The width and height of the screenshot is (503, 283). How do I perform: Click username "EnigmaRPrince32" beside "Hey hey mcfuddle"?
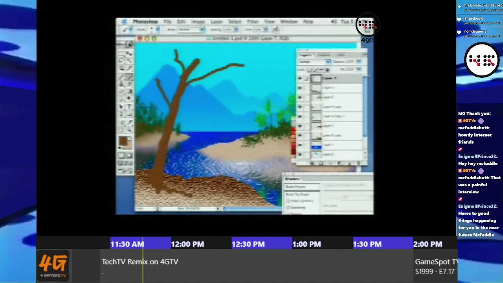[477, 156]
